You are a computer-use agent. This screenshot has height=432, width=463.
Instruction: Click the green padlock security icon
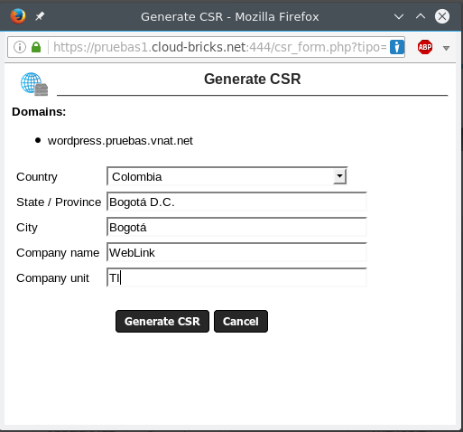click(36, 47)
